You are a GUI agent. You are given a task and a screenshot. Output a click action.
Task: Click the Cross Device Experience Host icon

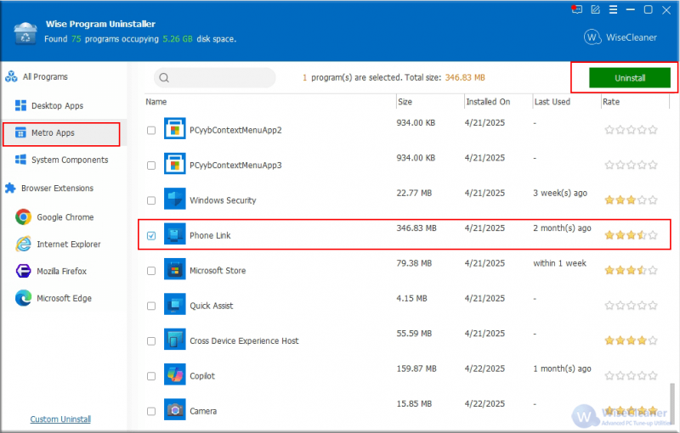(x=175, y=339)
